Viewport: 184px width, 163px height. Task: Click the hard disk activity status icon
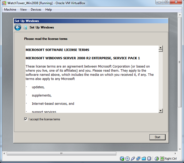tap(122, 159)
